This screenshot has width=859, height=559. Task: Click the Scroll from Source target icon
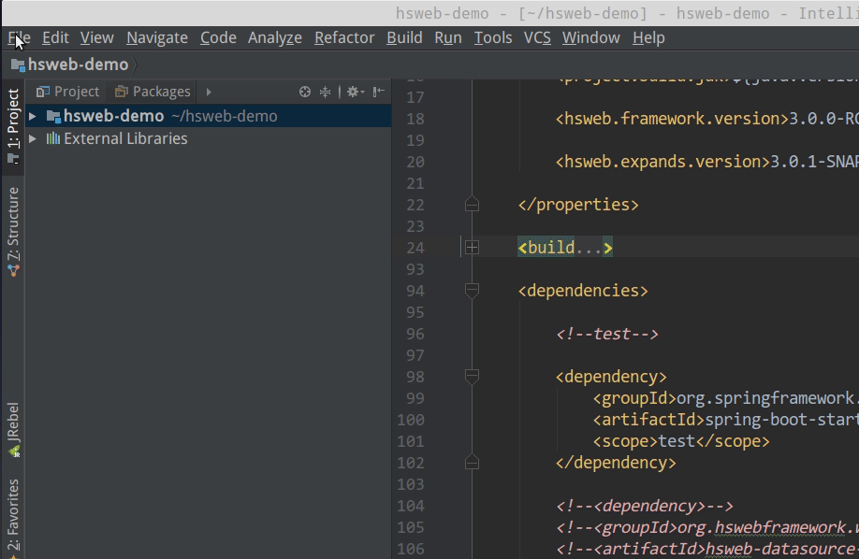[x=305, y=92]
